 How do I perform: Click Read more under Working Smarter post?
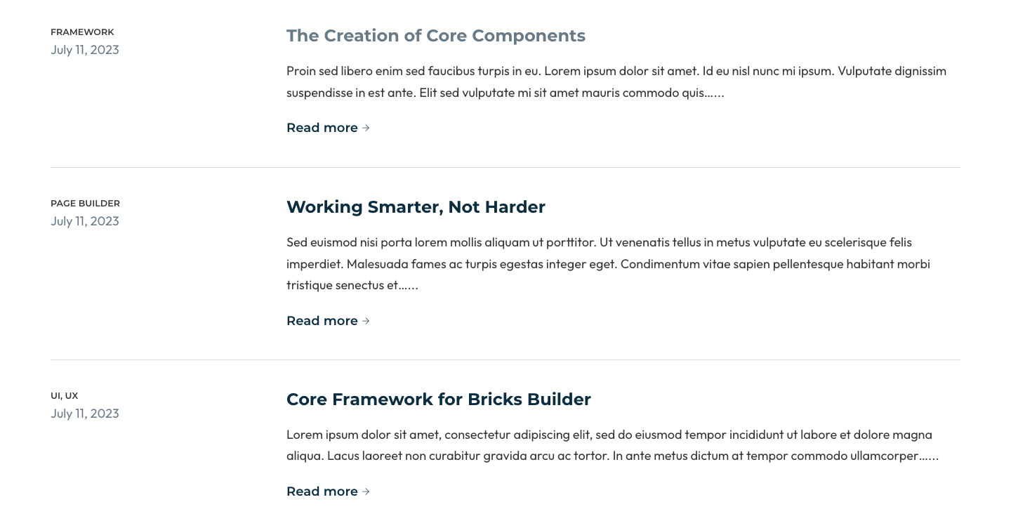pos(322,321)
